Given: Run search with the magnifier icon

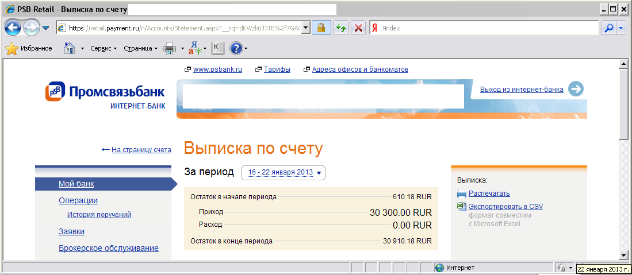Looking at the screenshot, I should point(608,28).
